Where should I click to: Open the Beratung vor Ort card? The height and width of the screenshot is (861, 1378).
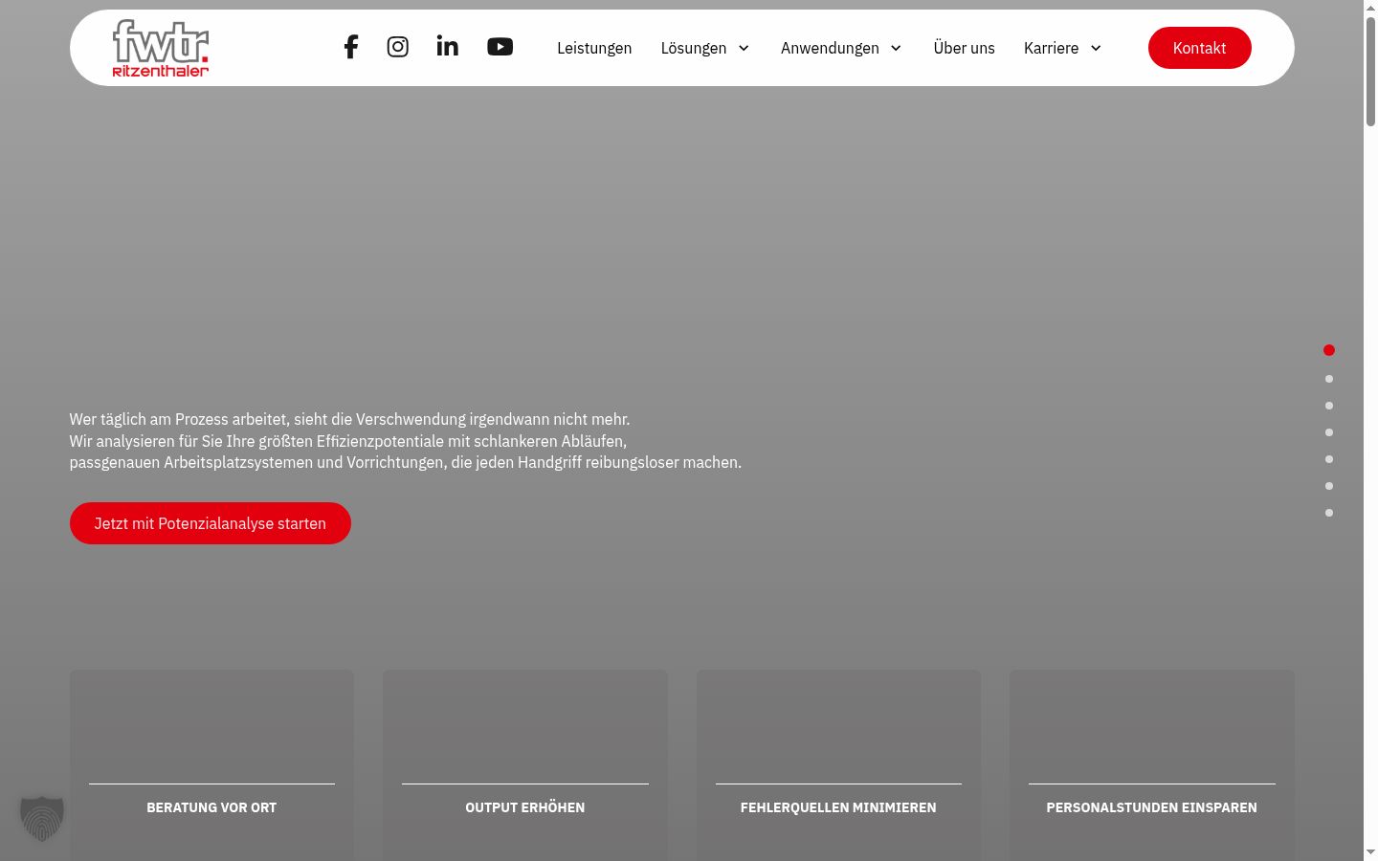click(x=211, y=765)
